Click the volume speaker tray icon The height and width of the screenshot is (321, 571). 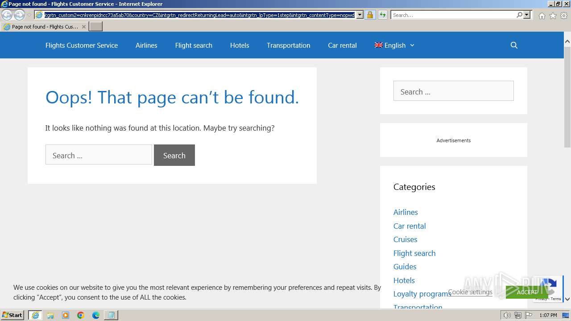pyautogui.click(x=507, y=315)
